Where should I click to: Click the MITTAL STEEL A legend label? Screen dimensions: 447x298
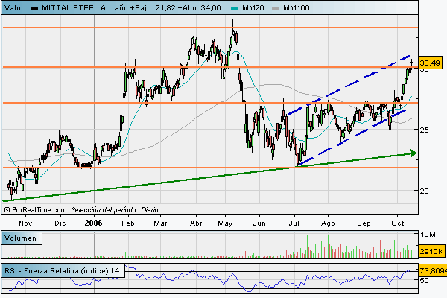coord(74,8)
